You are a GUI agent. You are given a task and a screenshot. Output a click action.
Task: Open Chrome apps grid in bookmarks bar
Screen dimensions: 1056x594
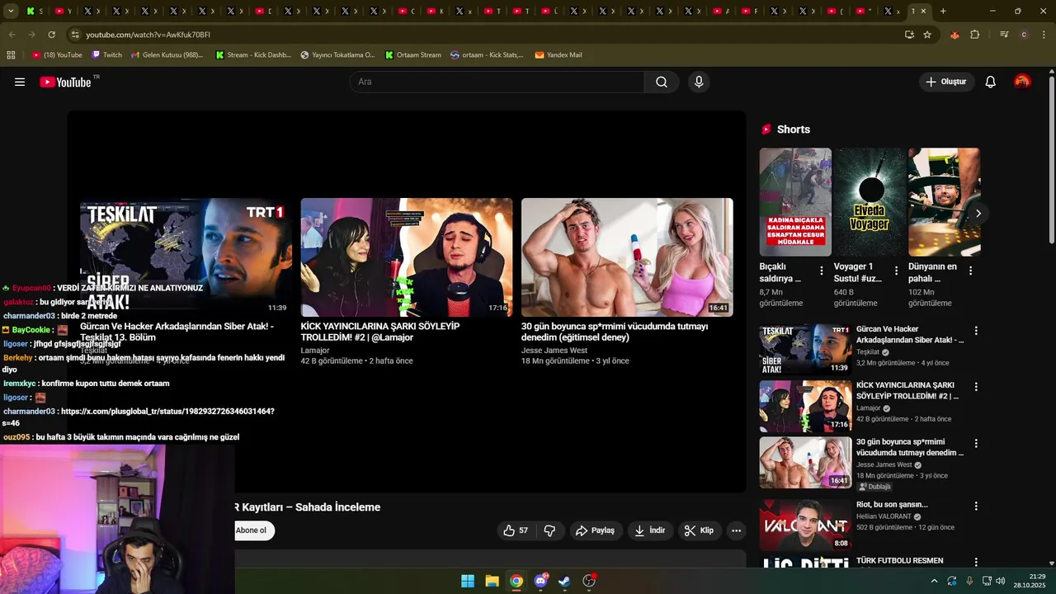pyautogui.click(x=11, y=55)
